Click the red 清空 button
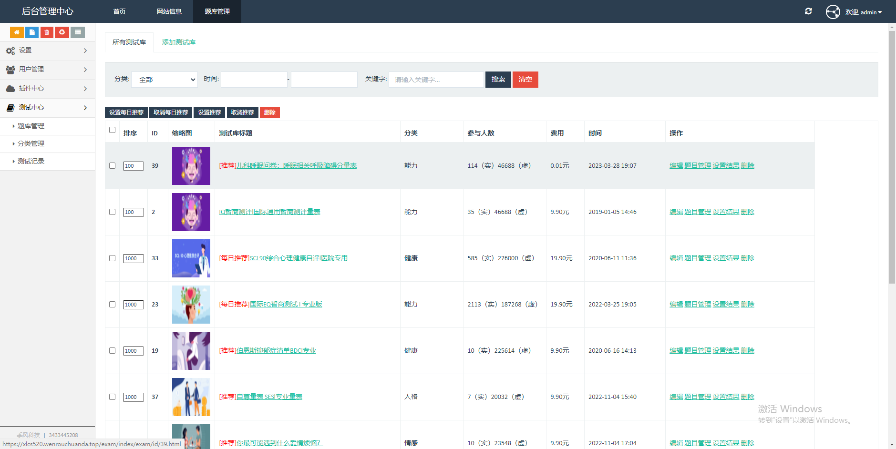The height and width of the screenshot is (449, 896). coord(525,80)
